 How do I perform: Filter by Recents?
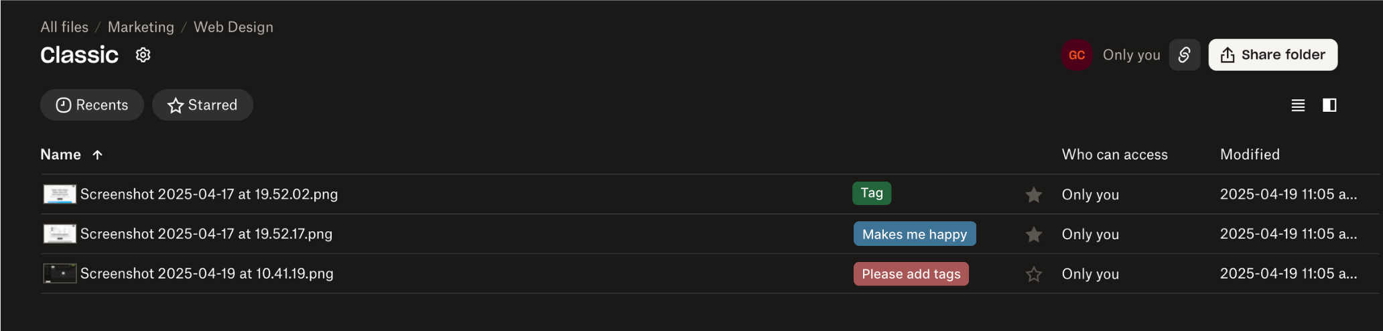click(92, 105)
